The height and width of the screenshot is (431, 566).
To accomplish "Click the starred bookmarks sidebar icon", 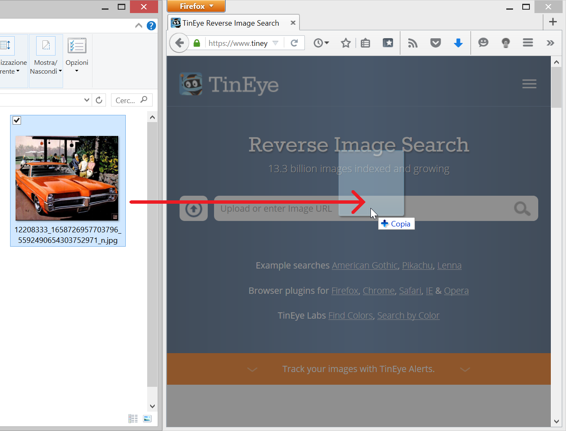I will pyautogui.click(x=388, y=43).
